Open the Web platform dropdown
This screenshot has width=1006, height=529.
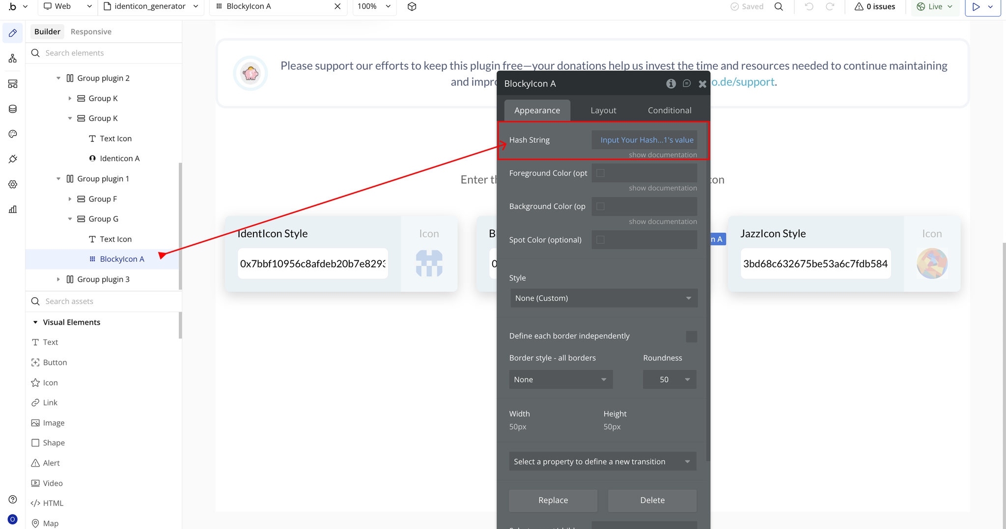coord(67,6)
